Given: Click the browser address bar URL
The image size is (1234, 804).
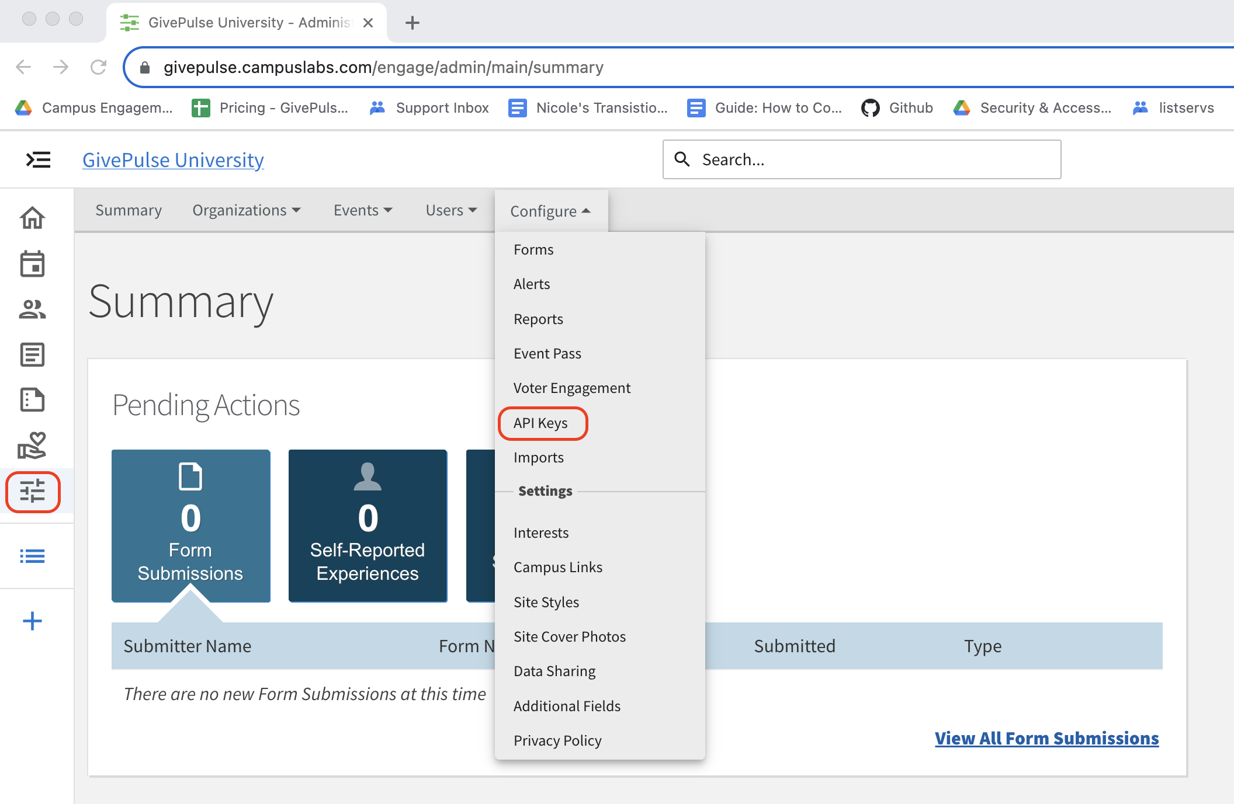Looking at the screenshot, I should tap(383, 68).
